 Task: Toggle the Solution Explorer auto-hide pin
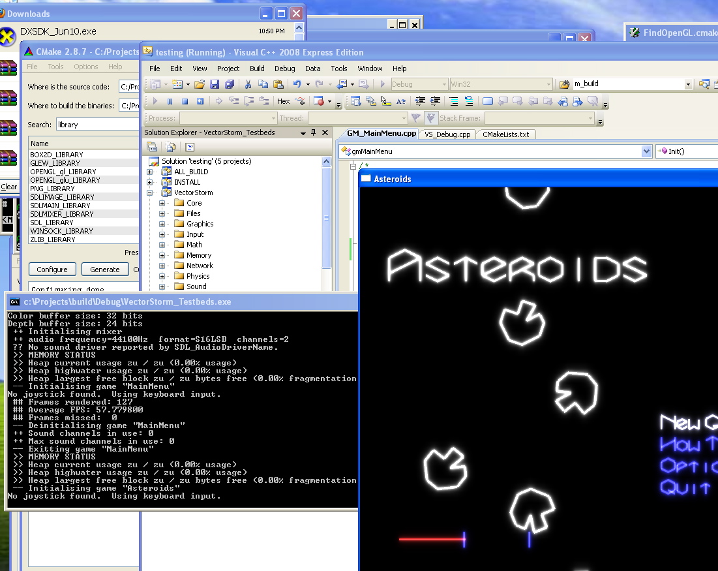pyautogui.click(x=313, y=132)
